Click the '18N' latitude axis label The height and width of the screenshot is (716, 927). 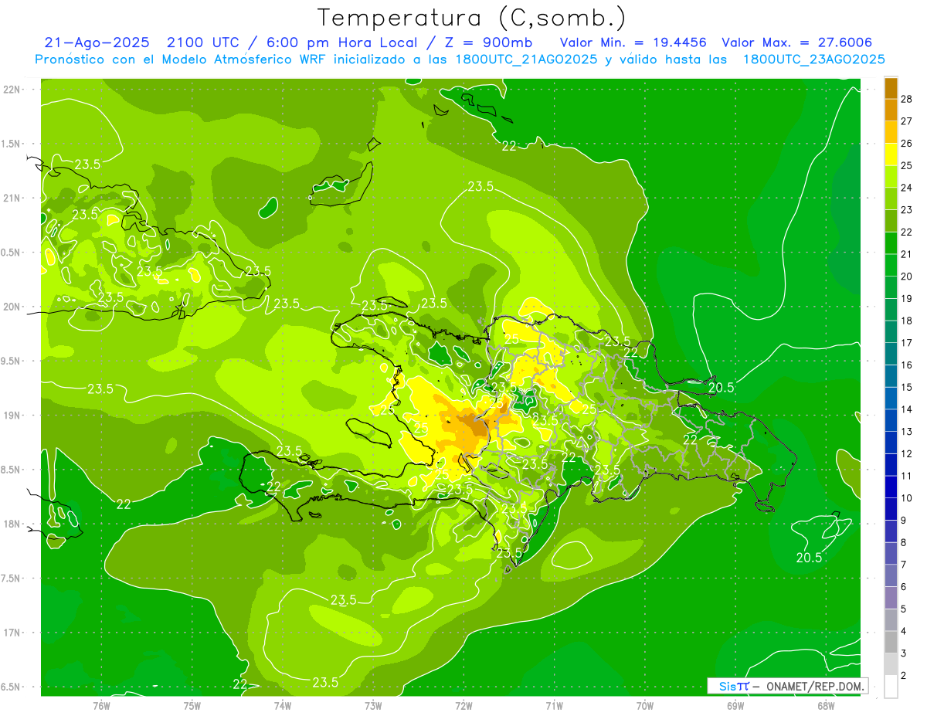coord(12,524)
